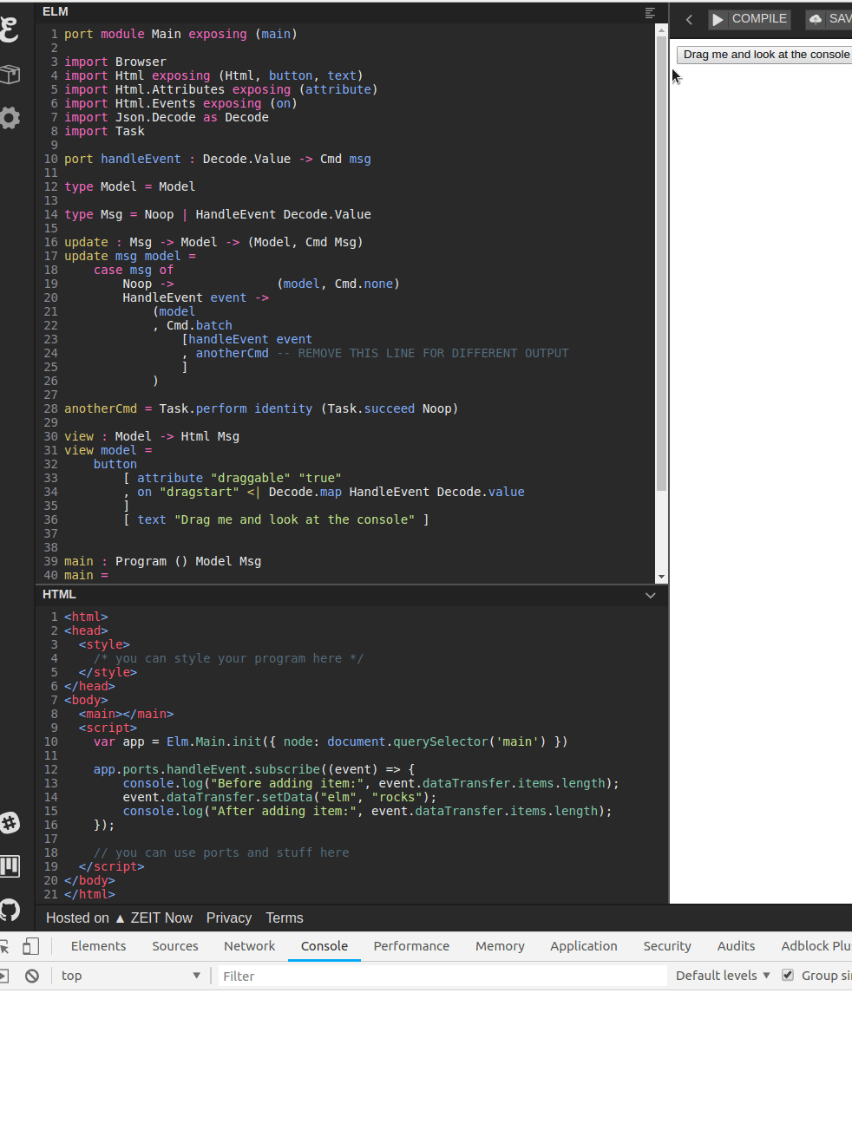Click the ELM panel title
The image size is (852, 1143).
point(56,11)
